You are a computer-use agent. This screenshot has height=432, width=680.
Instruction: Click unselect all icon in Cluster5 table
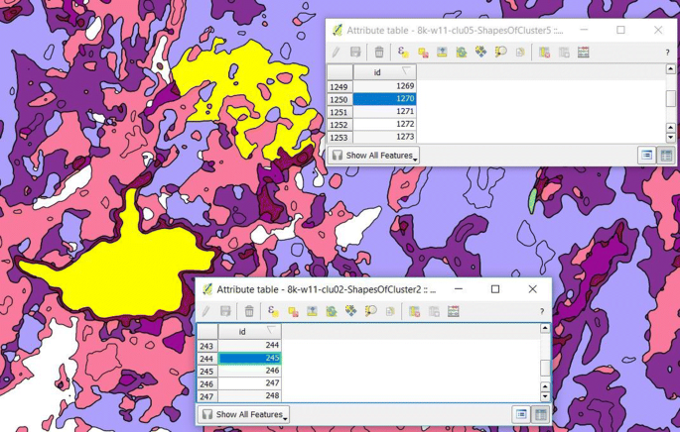423,53
